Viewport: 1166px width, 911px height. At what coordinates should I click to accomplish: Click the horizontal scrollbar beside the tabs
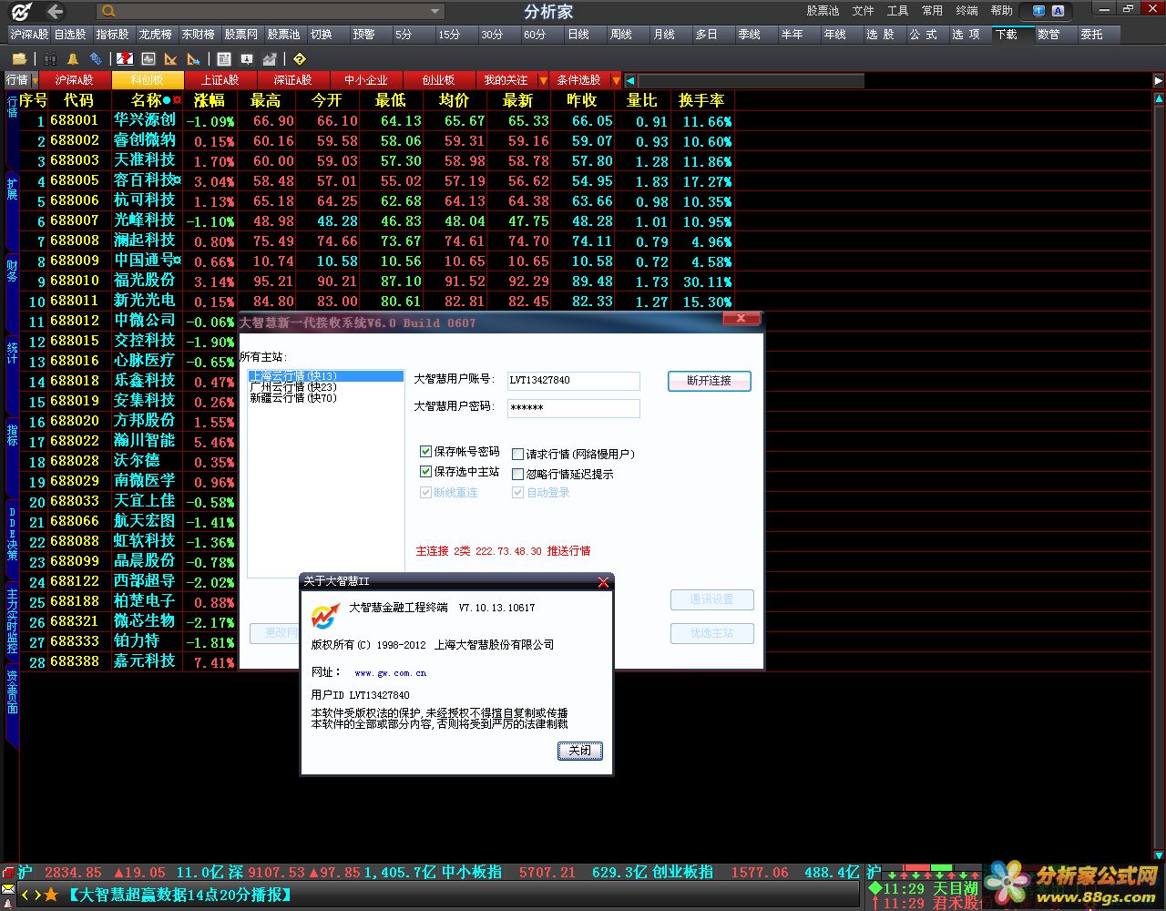coord(752,80)
